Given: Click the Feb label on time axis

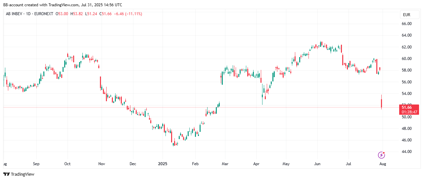Looking at the screenshot, I should point(195,164).
